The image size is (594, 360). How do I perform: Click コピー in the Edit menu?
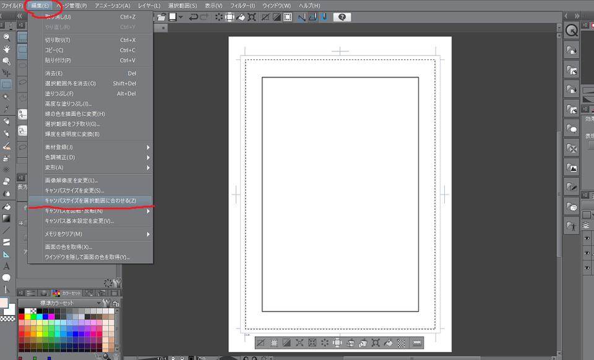(x=54, y=50)
